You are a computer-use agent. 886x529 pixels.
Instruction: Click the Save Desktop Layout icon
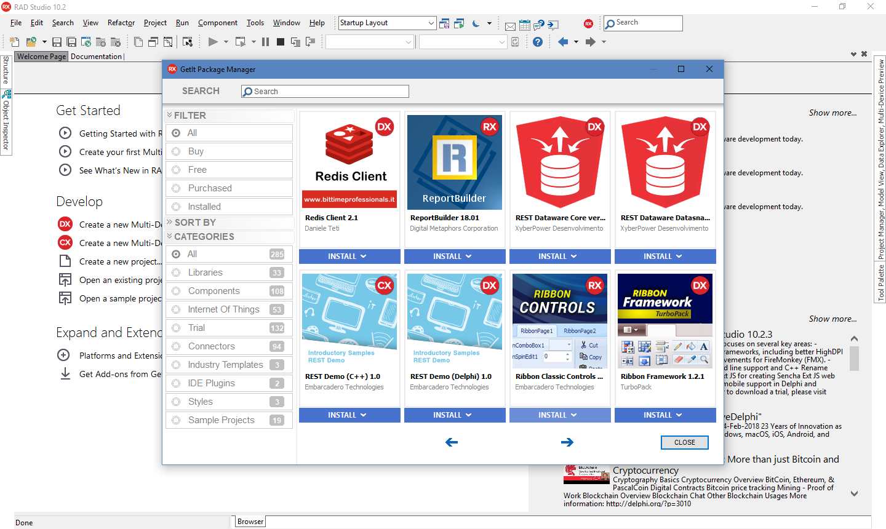coord(444,23)
